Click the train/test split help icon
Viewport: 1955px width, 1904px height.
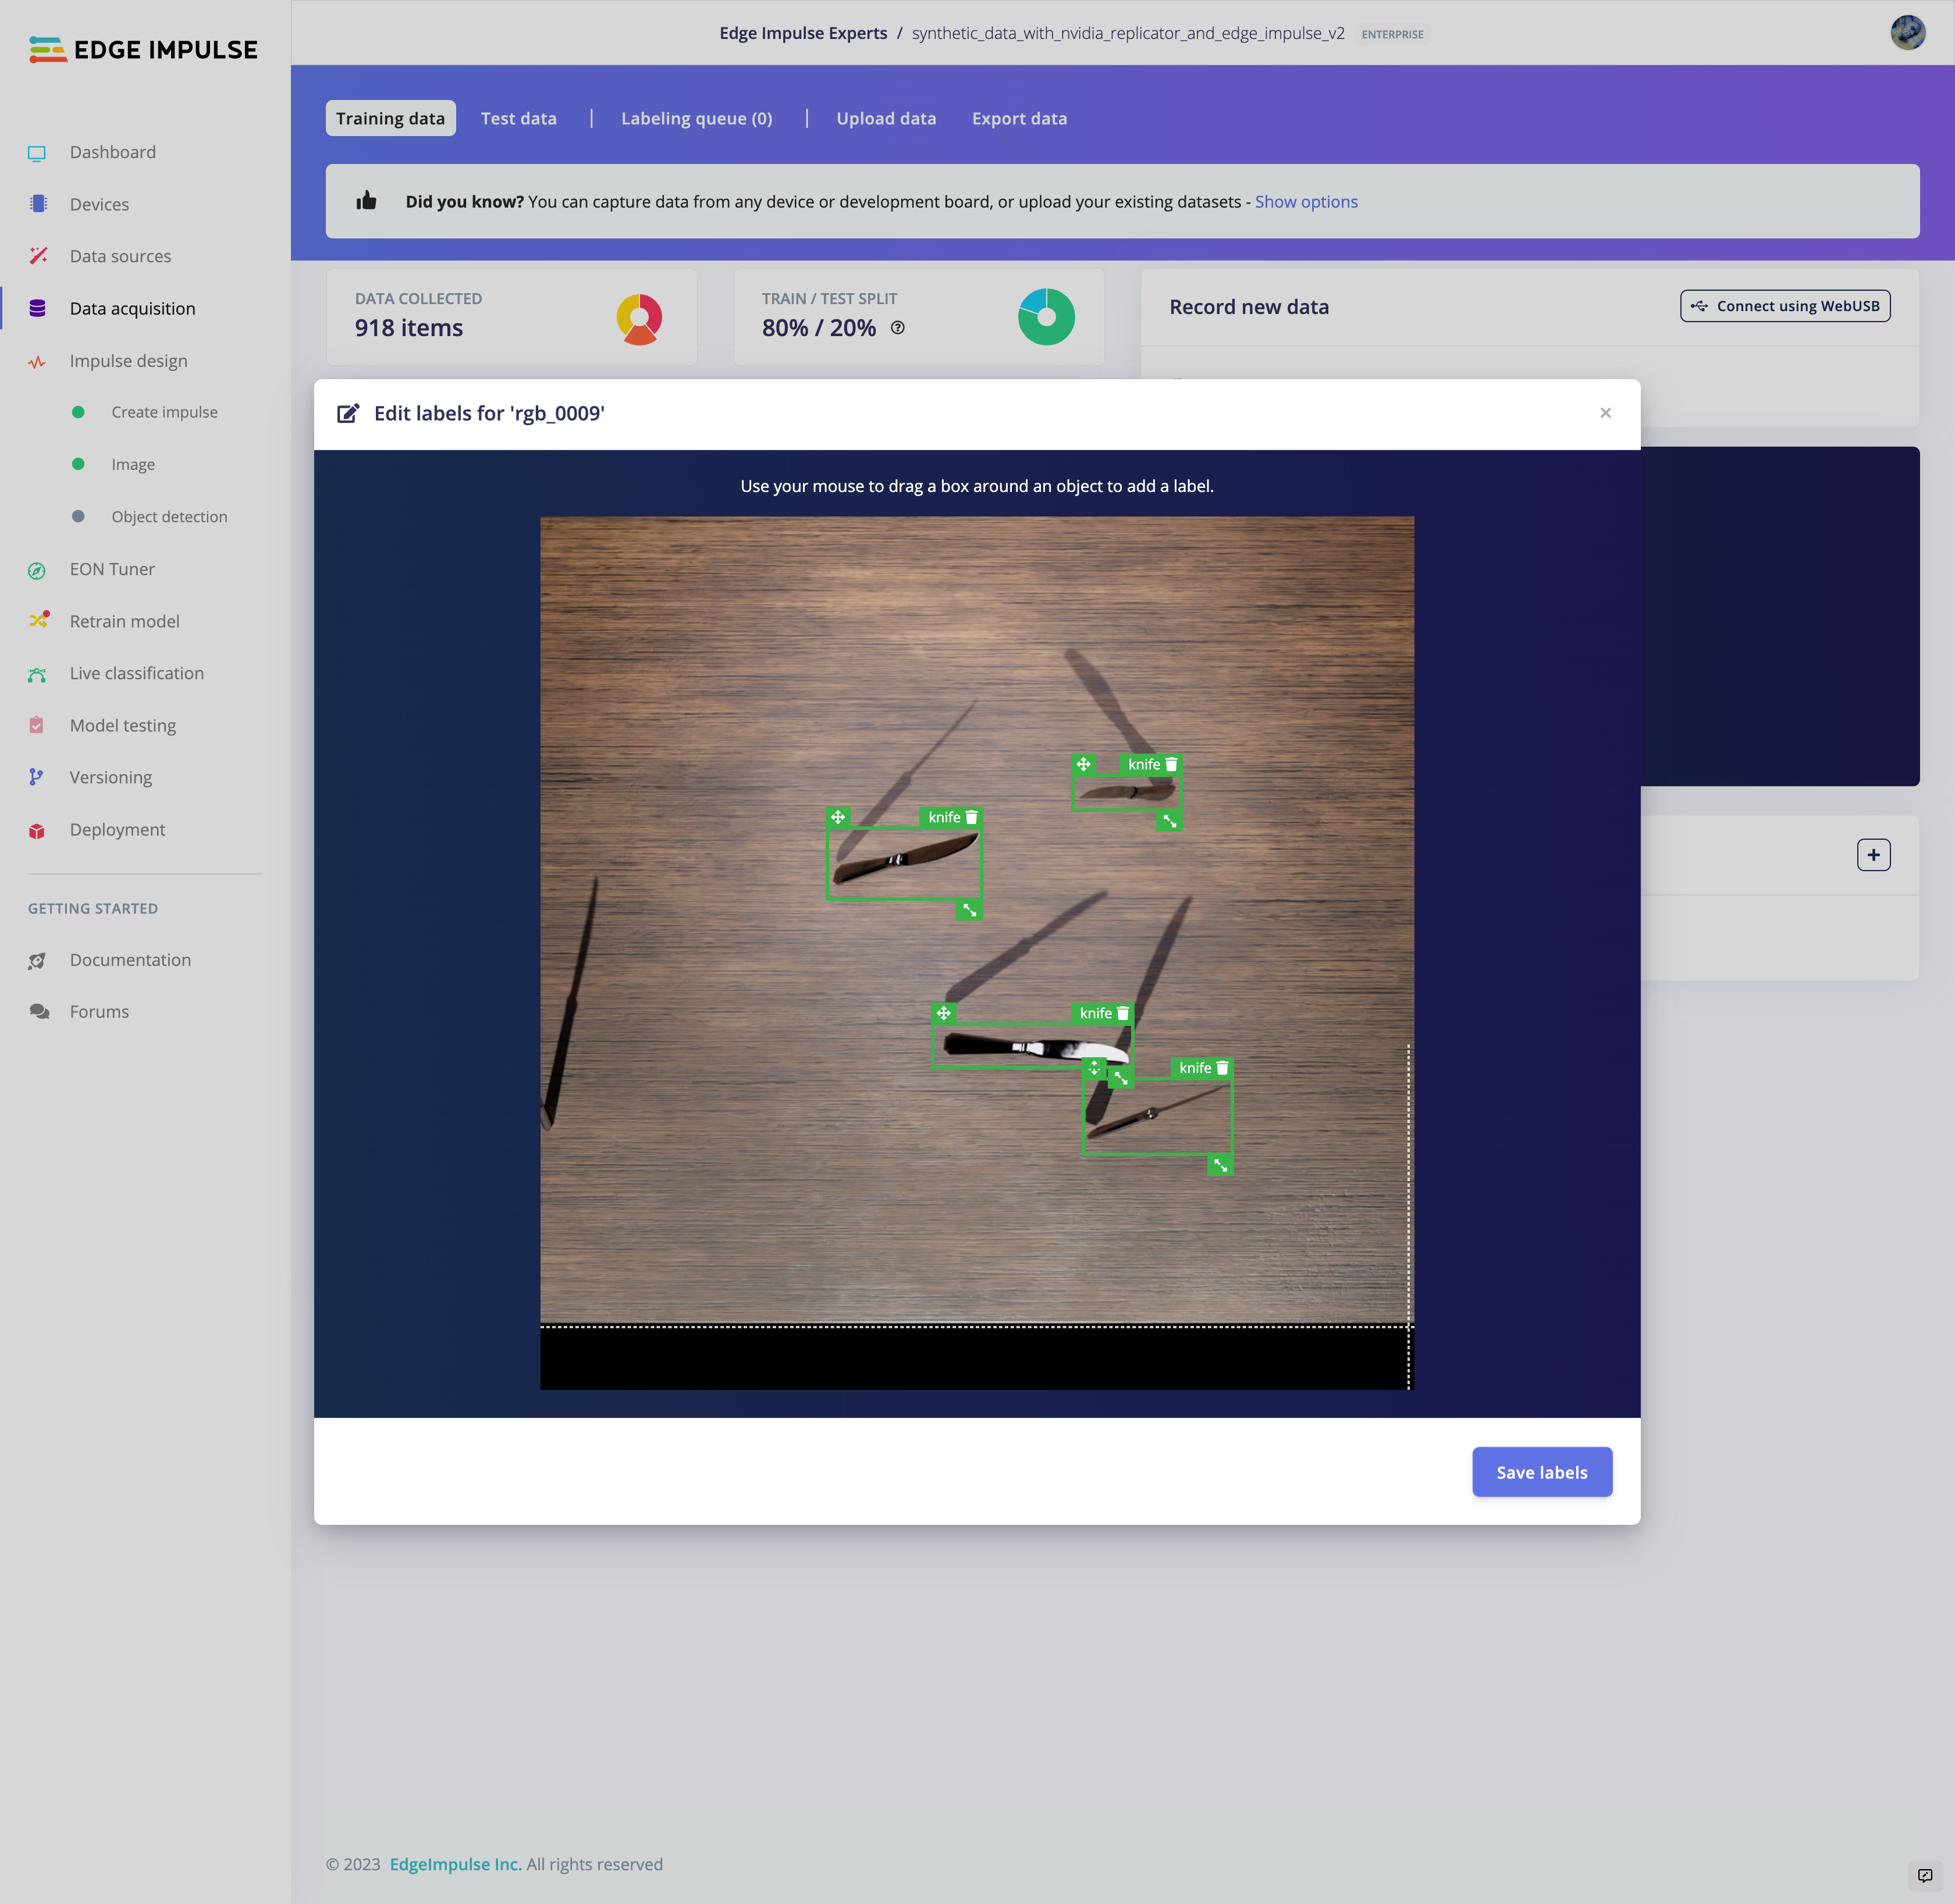click(x=897, y=328)
